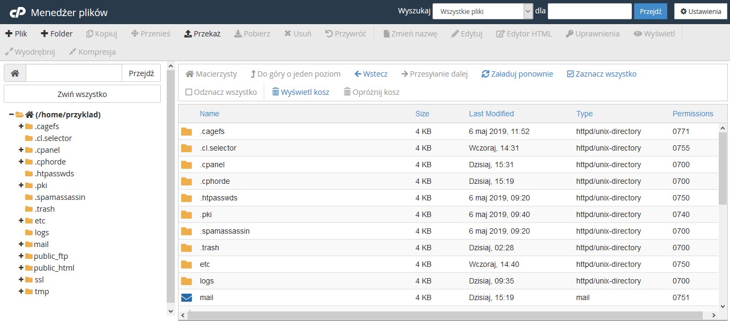
Task: Open the mail envelope icon in file list
Action: point(187,297)
